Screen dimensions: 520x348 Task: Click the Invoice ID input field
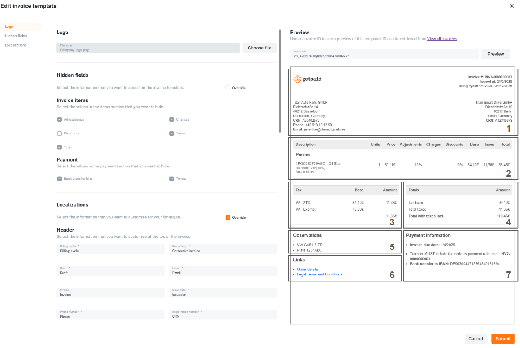click(x=384, y=54)
